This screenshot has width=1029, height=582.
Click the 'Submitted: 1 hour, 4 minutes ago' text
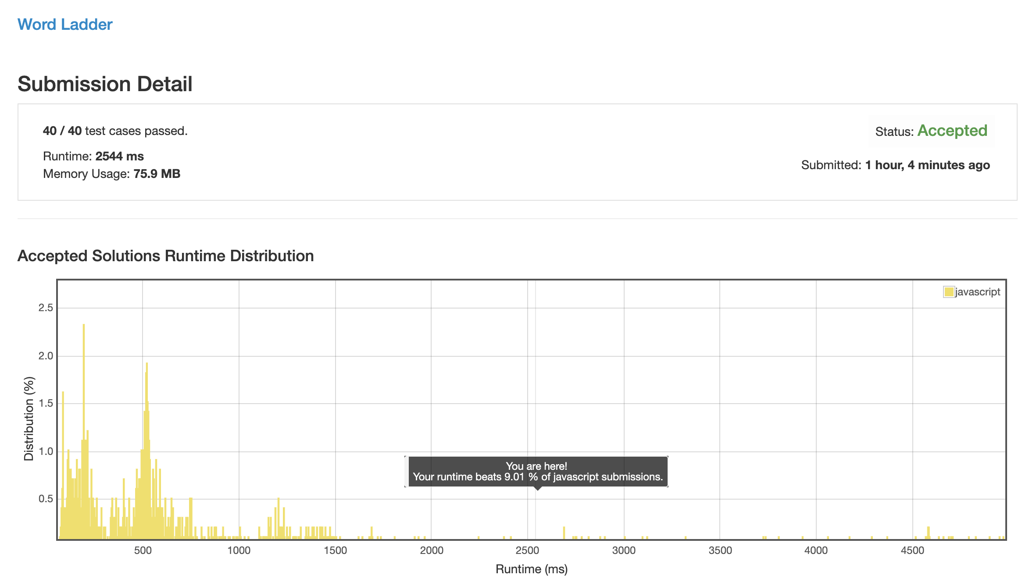point(896,165)
